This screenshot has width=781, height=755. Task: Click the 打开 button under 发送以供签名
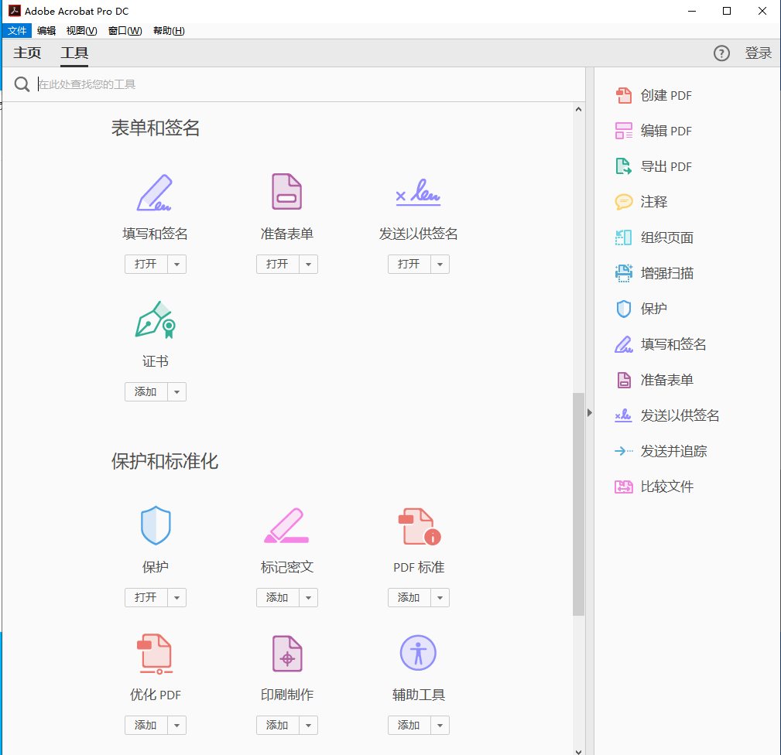click(409, 265)
